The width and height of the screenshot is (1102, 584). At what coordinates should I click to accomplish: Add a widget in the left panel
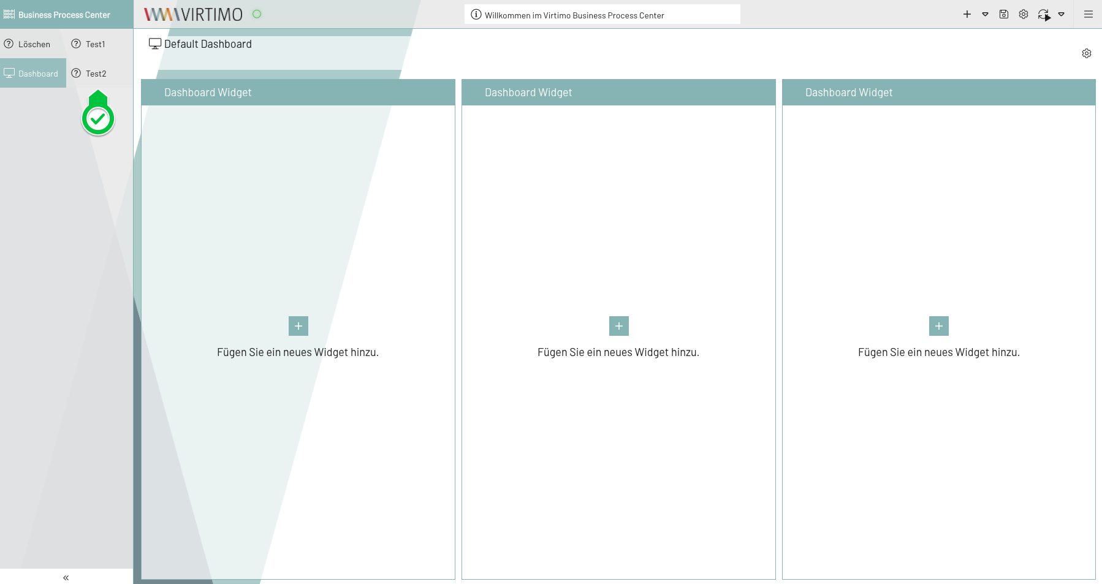pos(298,326)
